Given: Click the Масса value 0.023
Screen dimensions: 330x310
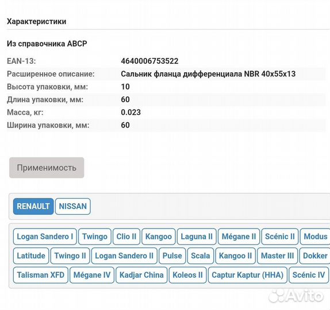Looking at the screenshot, I should [131, 113].
